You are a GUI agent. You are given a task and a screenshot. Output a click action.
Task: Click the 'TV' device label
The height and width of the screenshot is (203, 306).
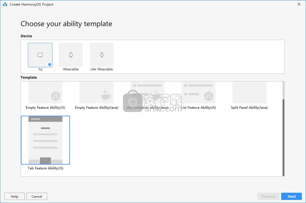[x=40, y=70]
